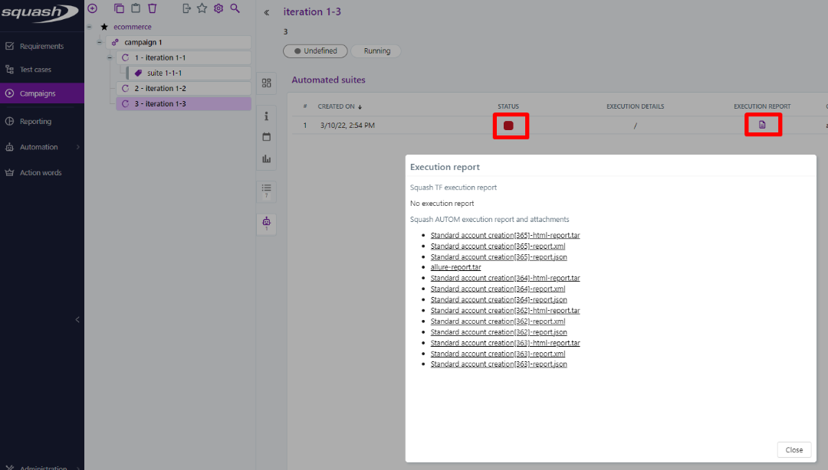Viewport: 828px width, 470px height.
Task: Copy the selected item using the copy icon
Action: click(119, 8)
